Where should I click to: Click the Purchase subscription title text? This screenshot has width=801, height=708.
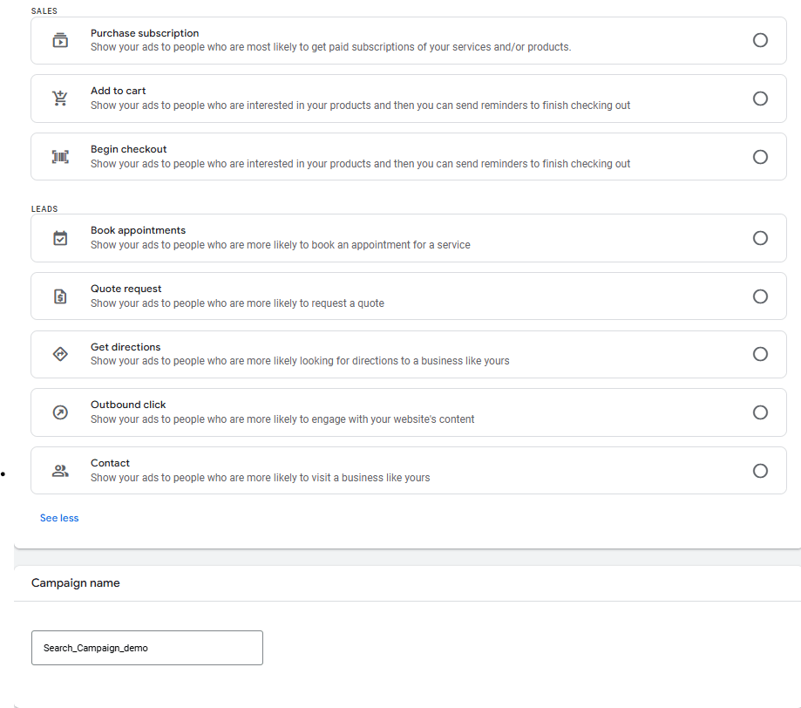pyautogui.click(x=145, y=33)
